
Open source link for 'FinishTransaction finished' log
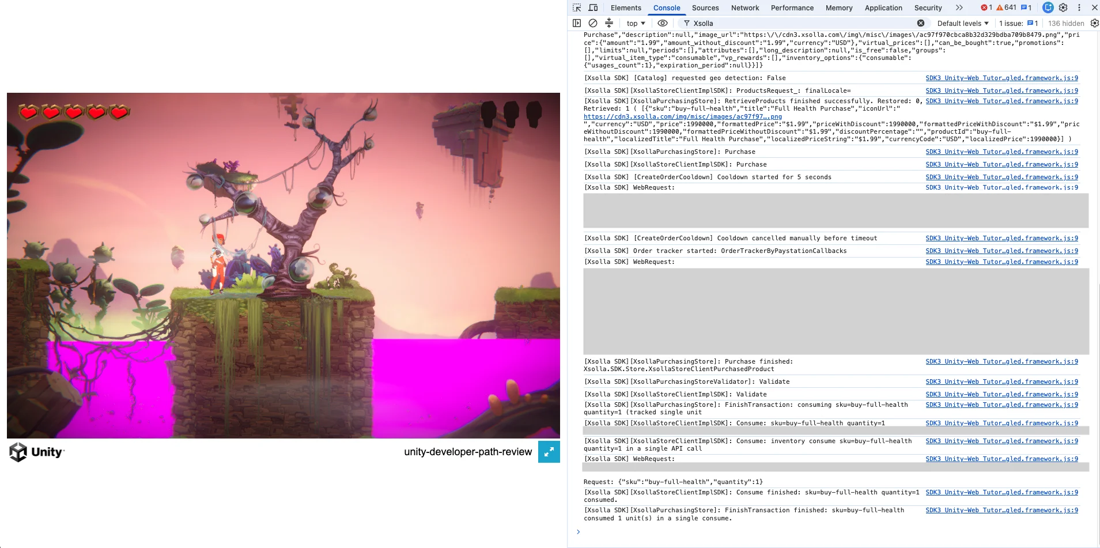(x=1001, y=510)
